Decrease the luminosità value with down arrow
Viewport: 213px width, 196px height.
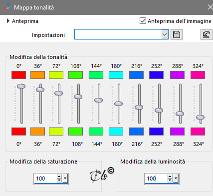170,180
